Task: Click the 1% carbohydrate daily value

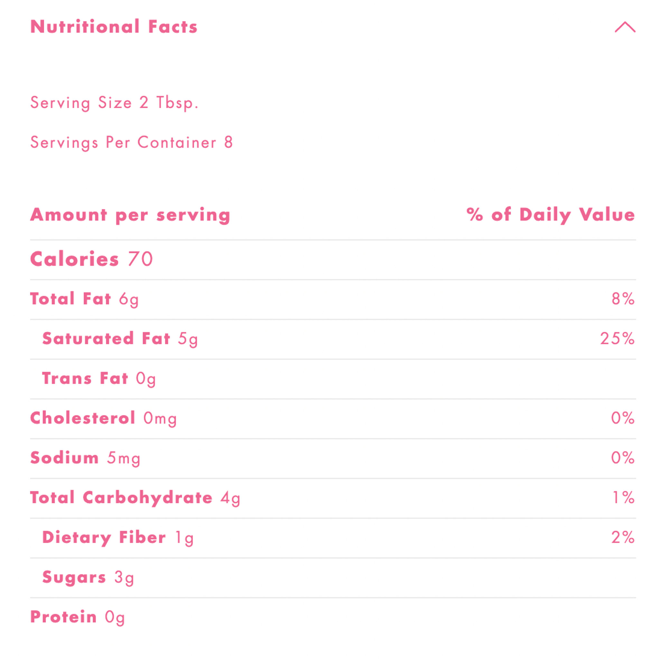Action: pyautogui.click(x=624, y=498)
